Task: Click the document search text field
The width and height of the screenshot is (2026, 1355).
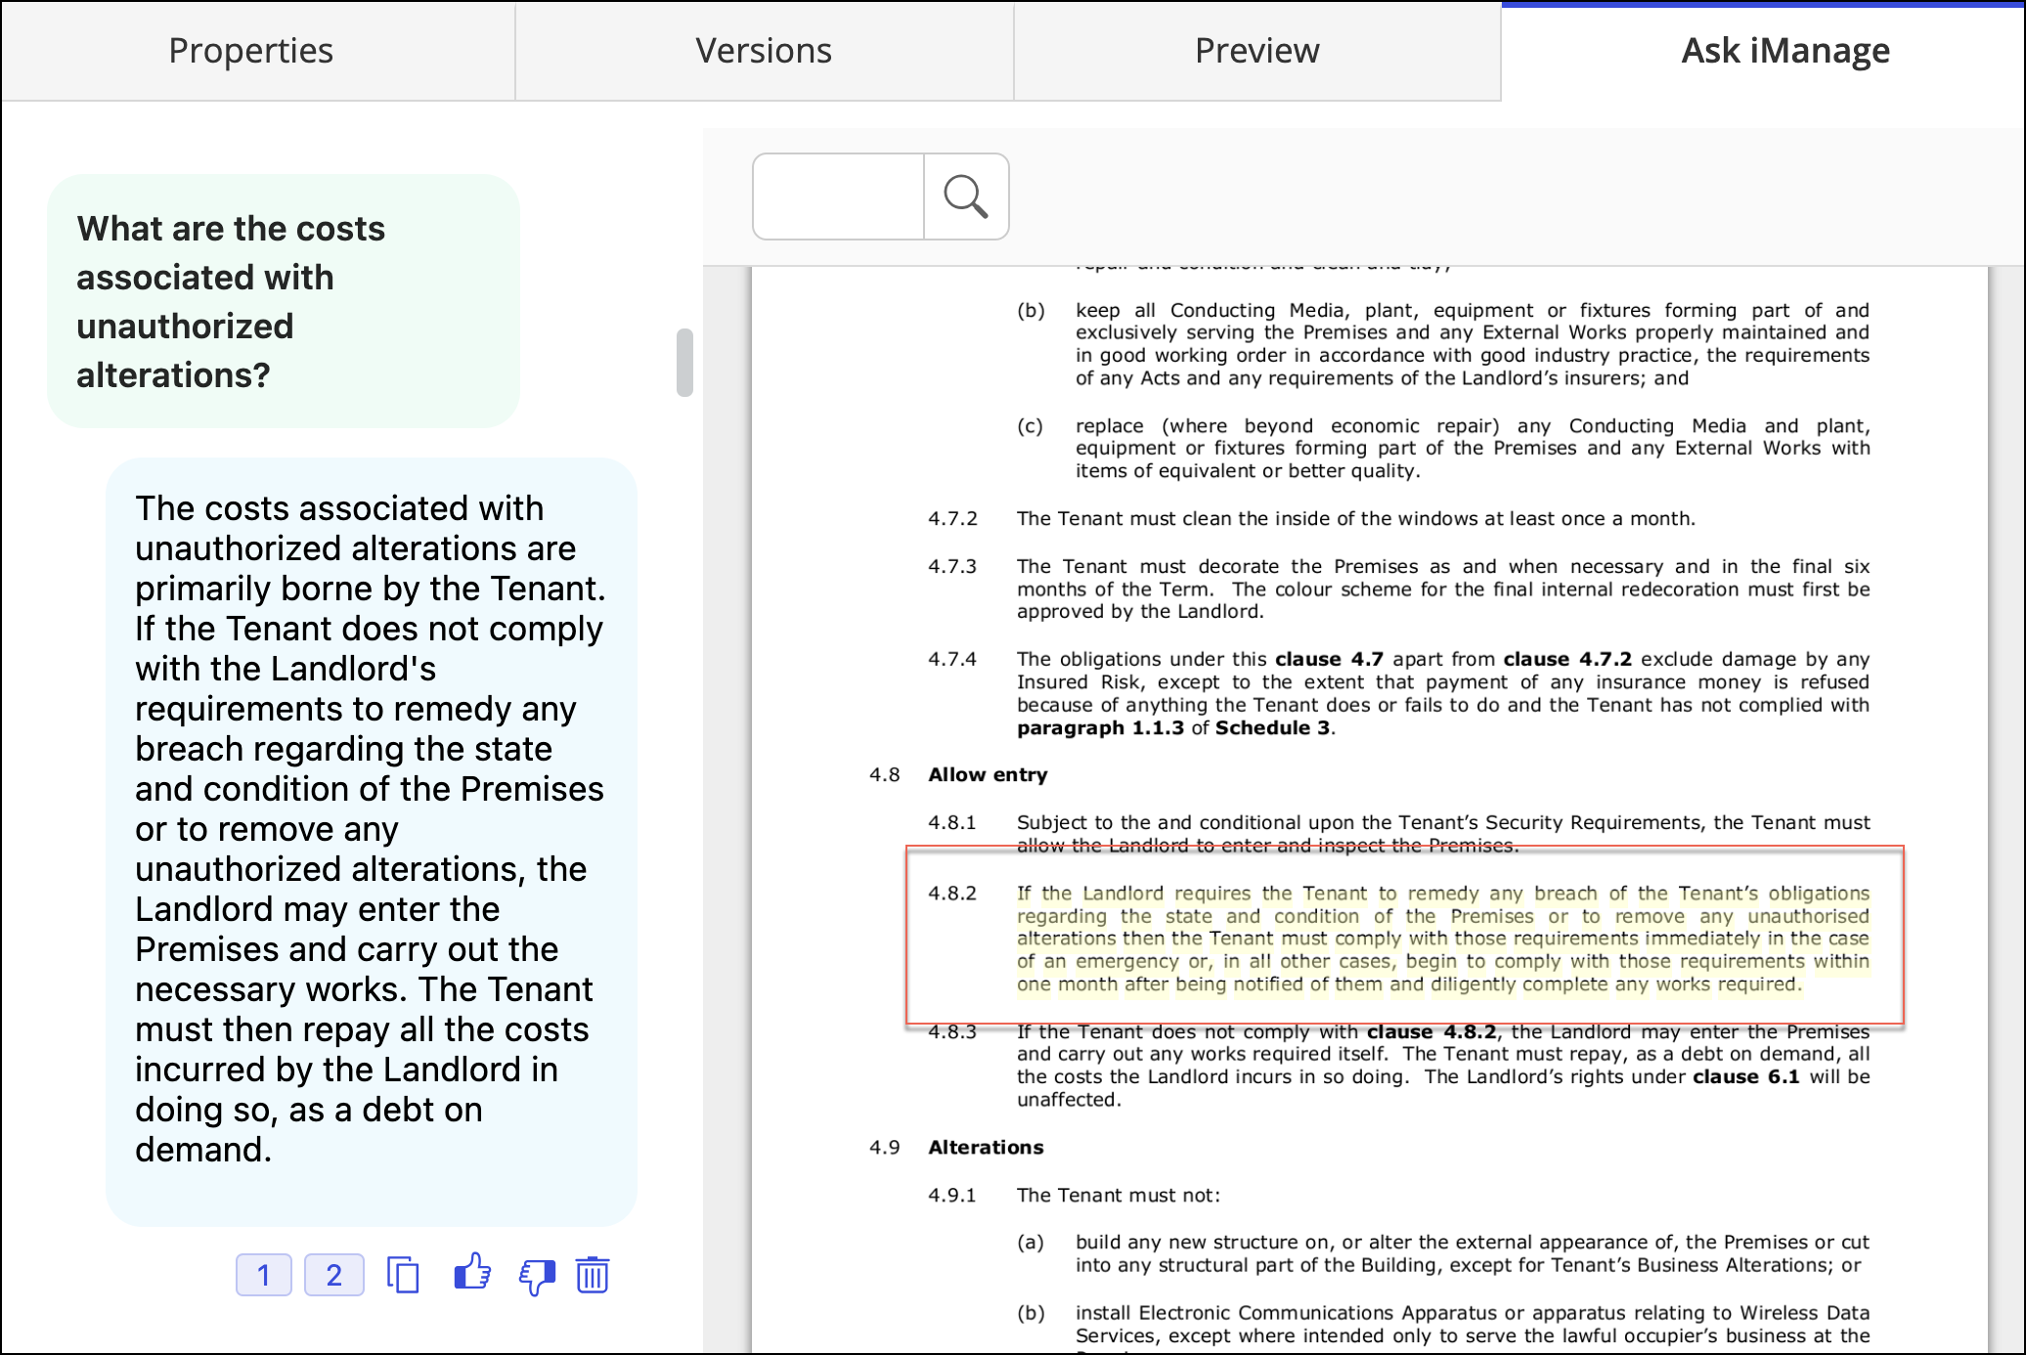Action: tap(839, 197)
